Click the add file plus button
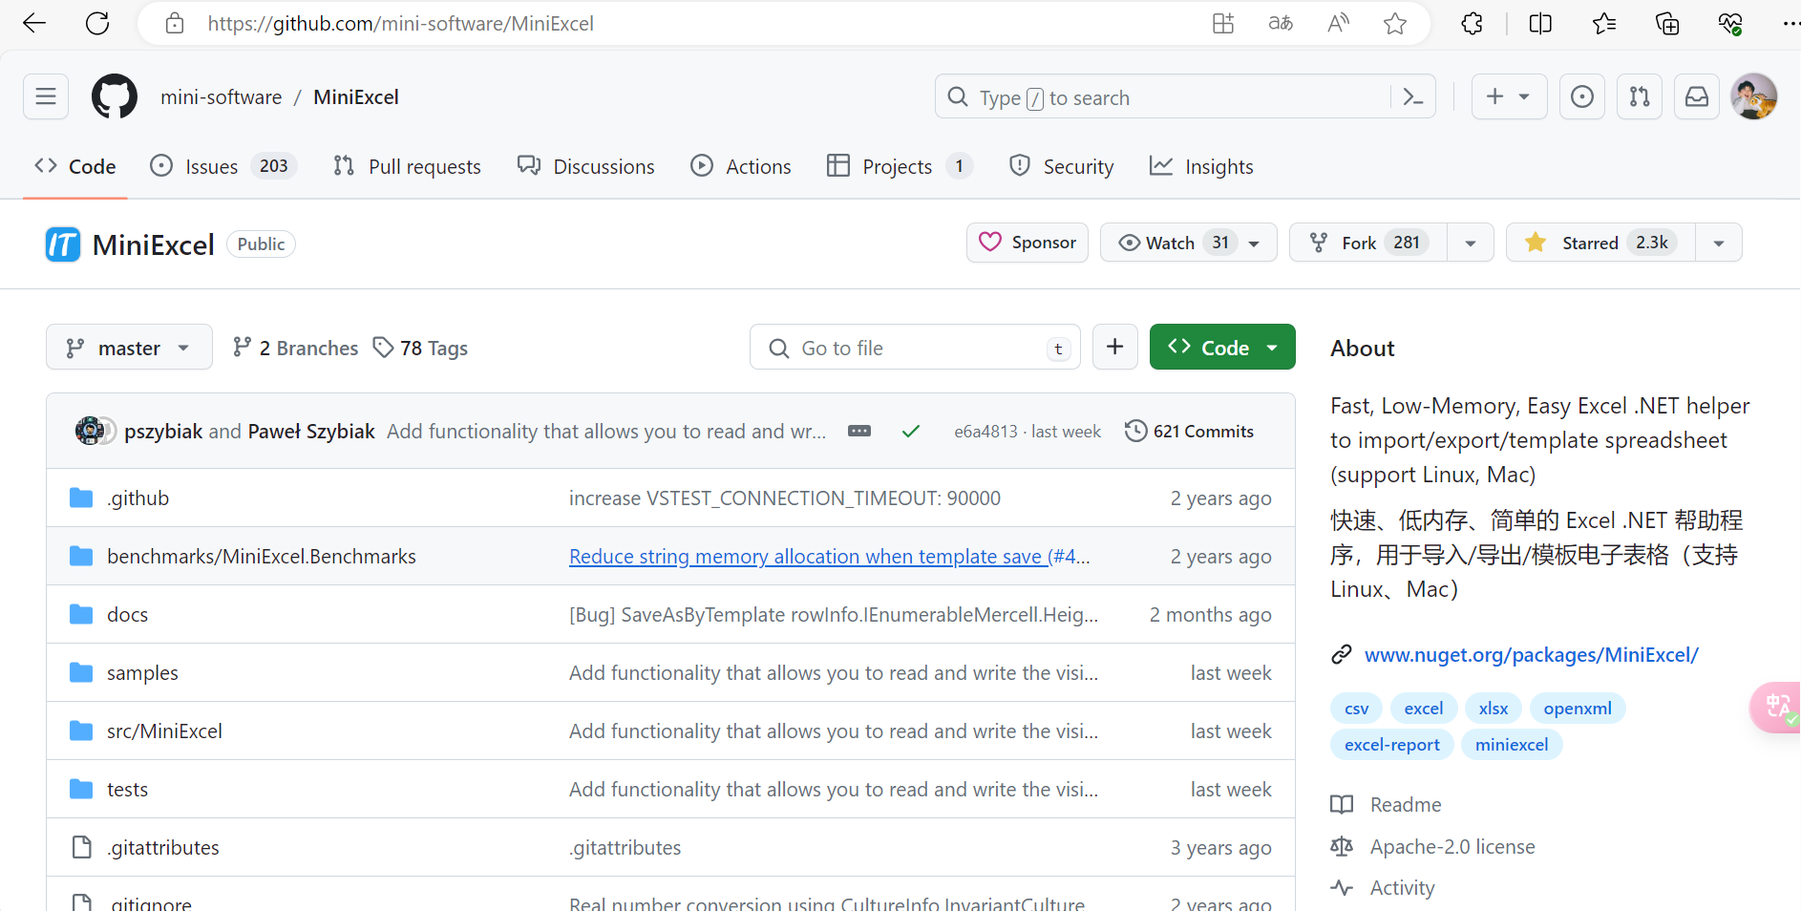The image size is (1801, 911). 1115,347
